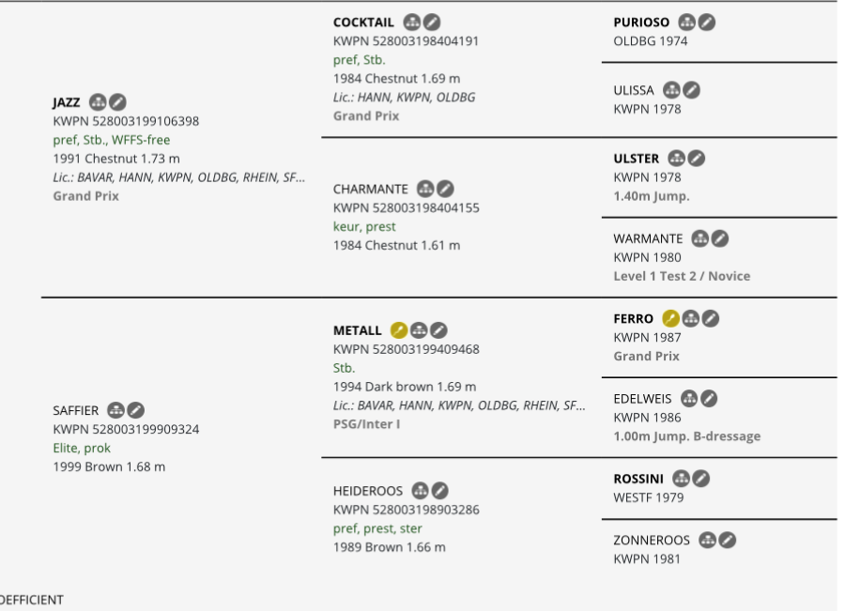
Task: Click yellow key icon next to METALL
Action: (399, 330)
